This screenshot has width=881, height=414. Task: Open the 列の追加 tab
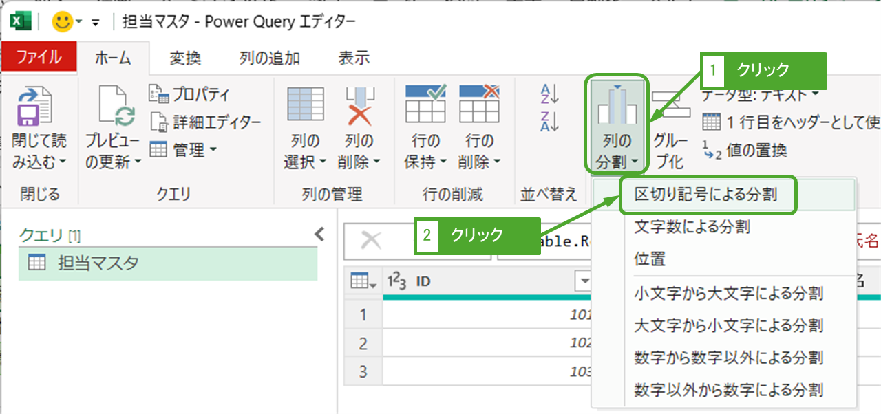click(269, 58)
